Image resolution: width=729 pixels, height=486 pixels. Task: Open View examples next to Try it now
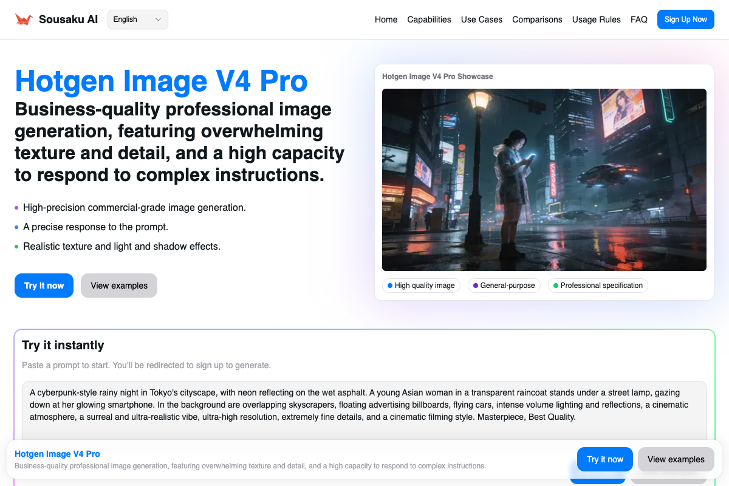coord(119,285)
